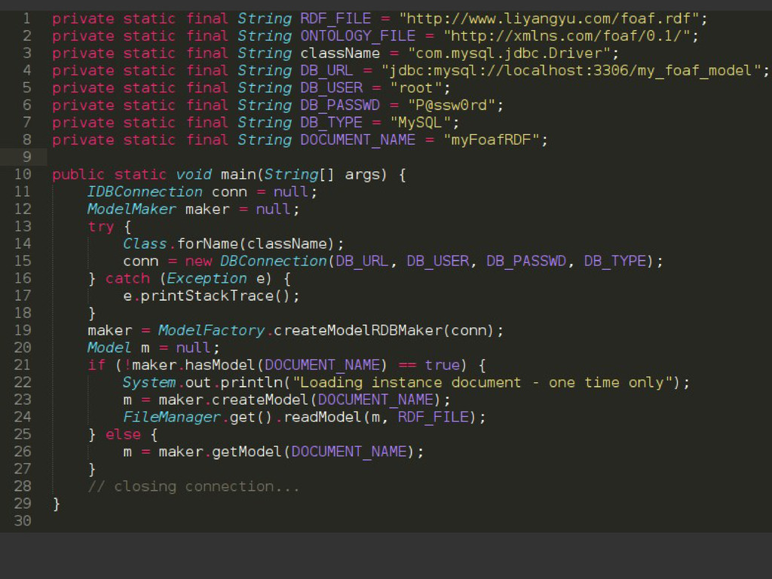Image resolution: width=772 pixels, height=579 pixels.
Task: Click createModelRDBMaker call on line 19
Action: tap(358, 330)
